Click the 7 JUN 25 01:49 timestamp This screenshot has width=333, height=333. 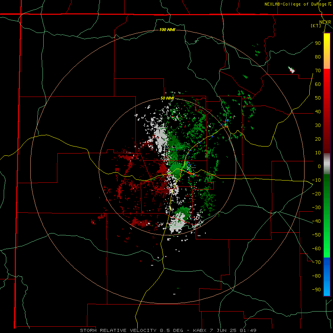tap(233, 330)
